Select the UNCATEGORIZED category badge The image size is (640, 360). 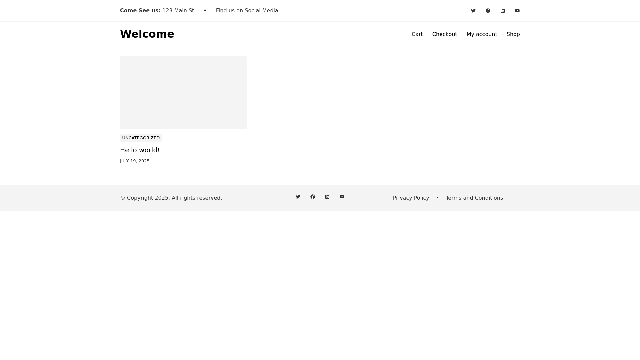coord(141,138)
